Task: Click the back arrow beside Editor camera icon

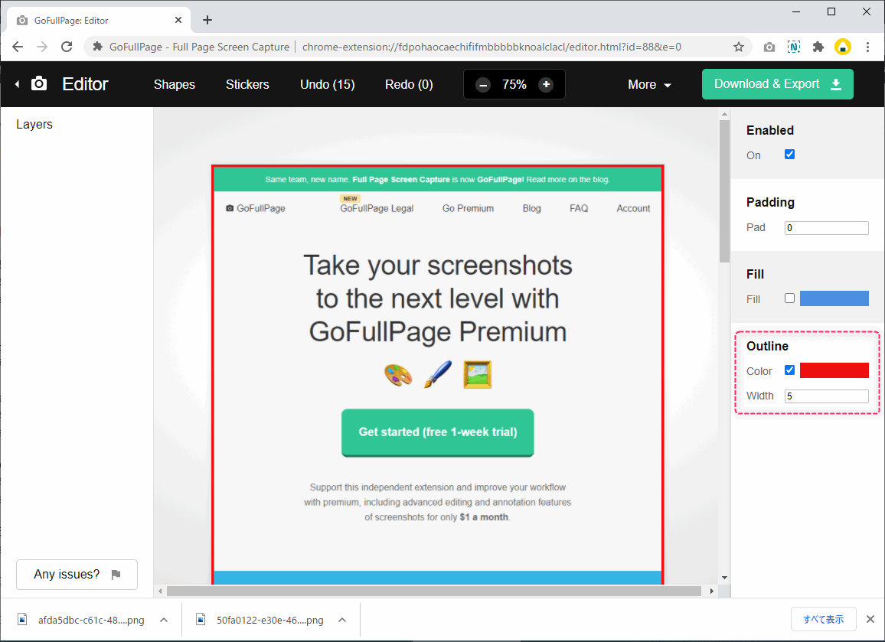Action: (x=17, y=84)
